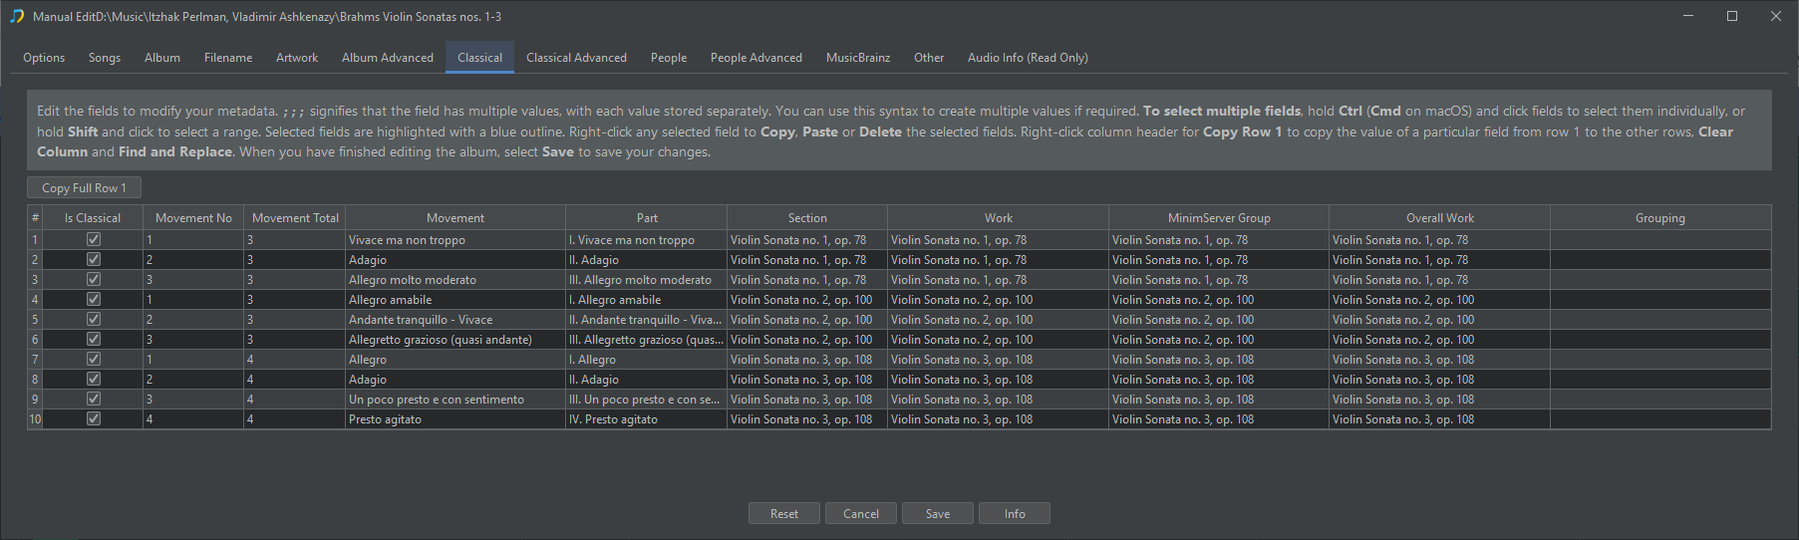1799x540 pixels.
Task: Click the Grouping column header
Action: [x=1660, y=218]
